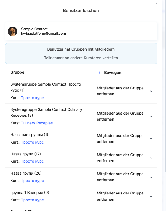The height and width of the screenshot is (211, 166).
Task: Click the Gruppe column header
Action: (17, 72)
